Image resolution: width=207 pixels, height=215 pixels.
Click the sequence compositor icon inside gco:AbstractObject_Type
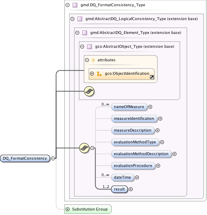(x=89, y=91)
